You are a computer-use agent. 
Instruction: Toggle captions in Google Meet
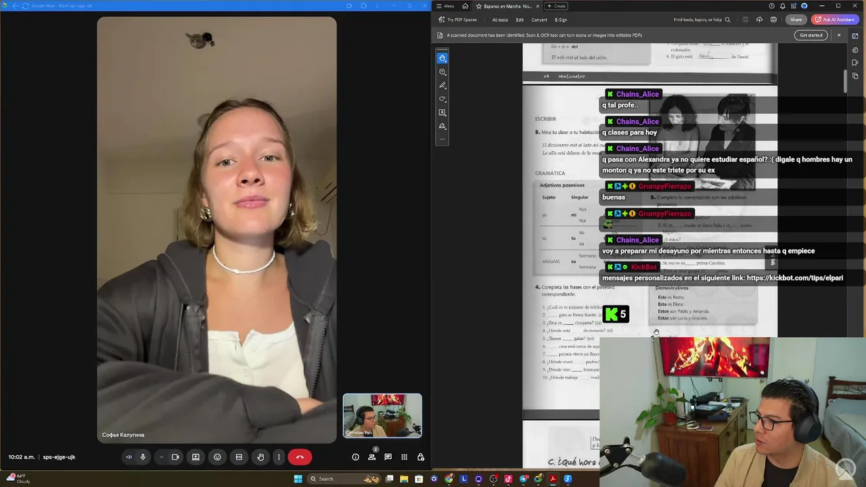point(239,457)
